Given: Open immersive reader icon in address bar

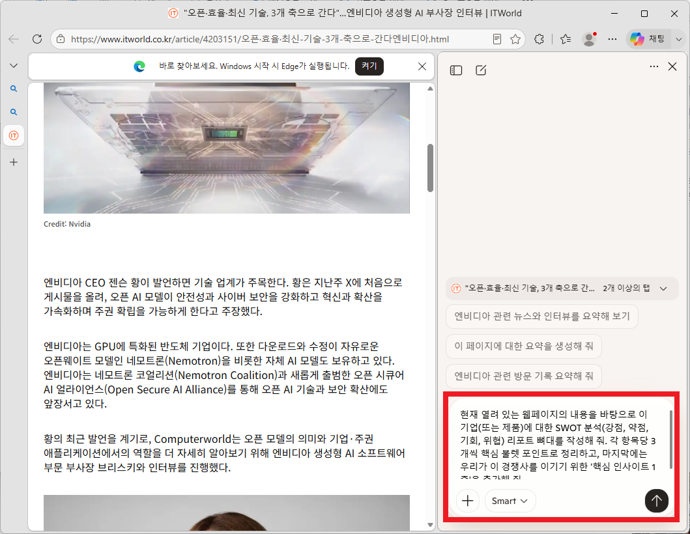Looking at the screenshot, I should click(497, 39).
